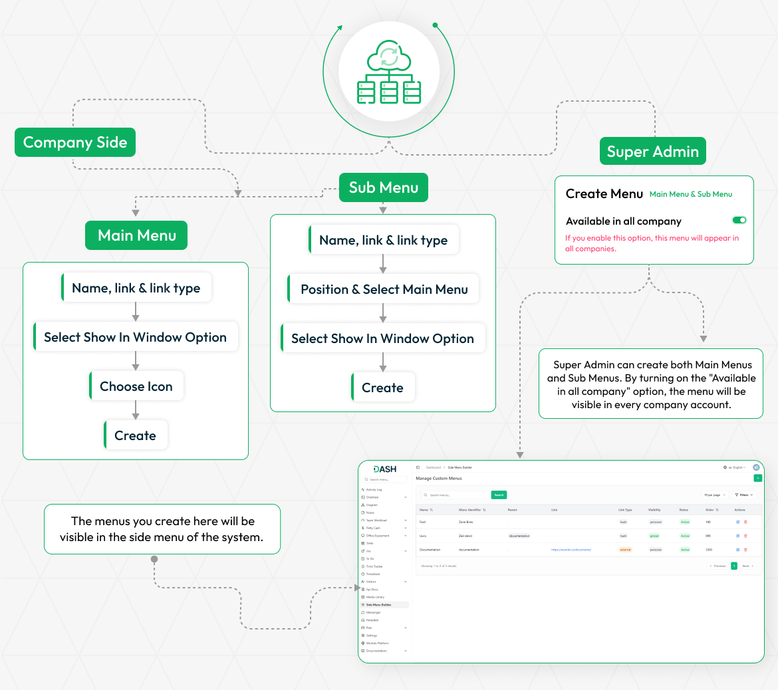
Task: Click the Company Side green label
Action: 75,142
